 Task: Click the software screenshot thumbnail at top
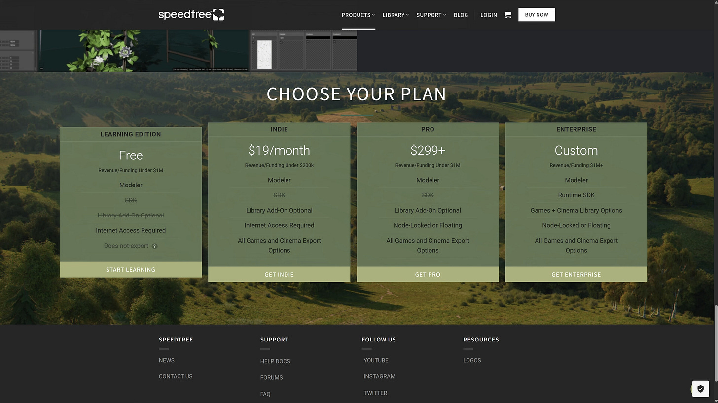coord(179,50)
